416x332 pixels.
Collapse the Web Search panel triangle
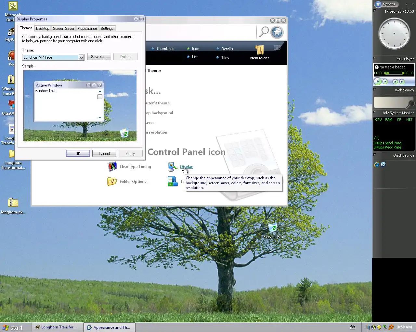(x=375, y=89)
